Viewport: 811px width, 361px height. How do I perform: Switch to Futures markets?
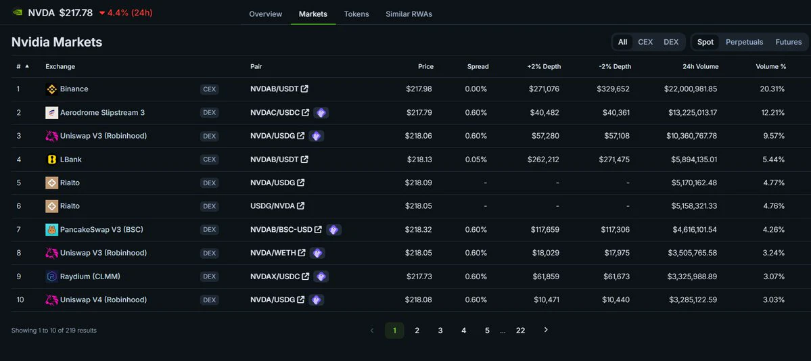pyautogui.click(x=788, y=42)
